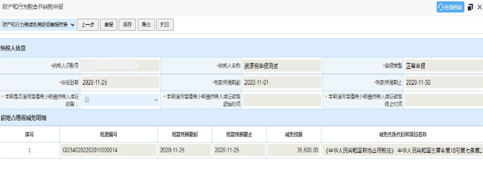
Task: Click the 序号 column header
Action: click(x=30, y=134)
